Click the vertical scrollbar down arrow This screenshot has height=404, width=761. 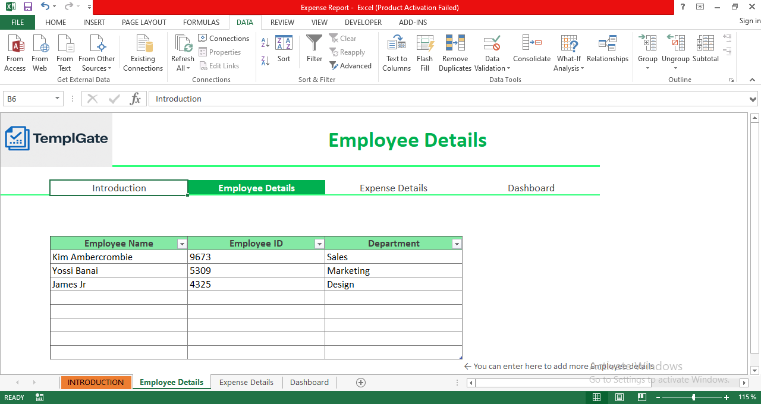[754, 370]
